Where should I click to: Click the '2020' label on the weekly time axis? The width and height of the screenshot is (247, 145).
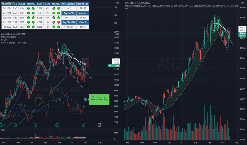pos(142,142)
